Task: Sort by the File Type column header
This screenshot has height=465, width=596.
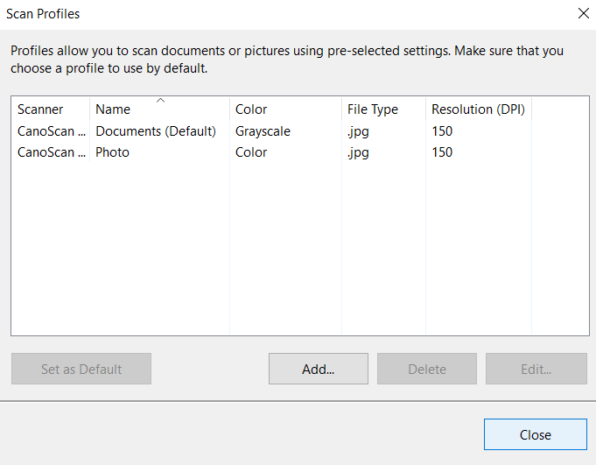Action: coord(373,109)
